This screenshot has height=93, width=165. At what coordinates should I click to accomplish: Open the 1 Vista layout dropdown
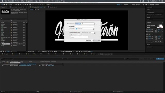coord(77,51)
